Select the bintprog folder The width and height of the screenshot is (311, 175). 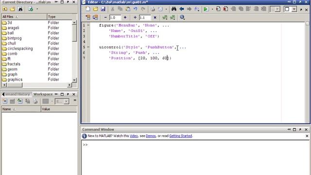coord(15,38)
